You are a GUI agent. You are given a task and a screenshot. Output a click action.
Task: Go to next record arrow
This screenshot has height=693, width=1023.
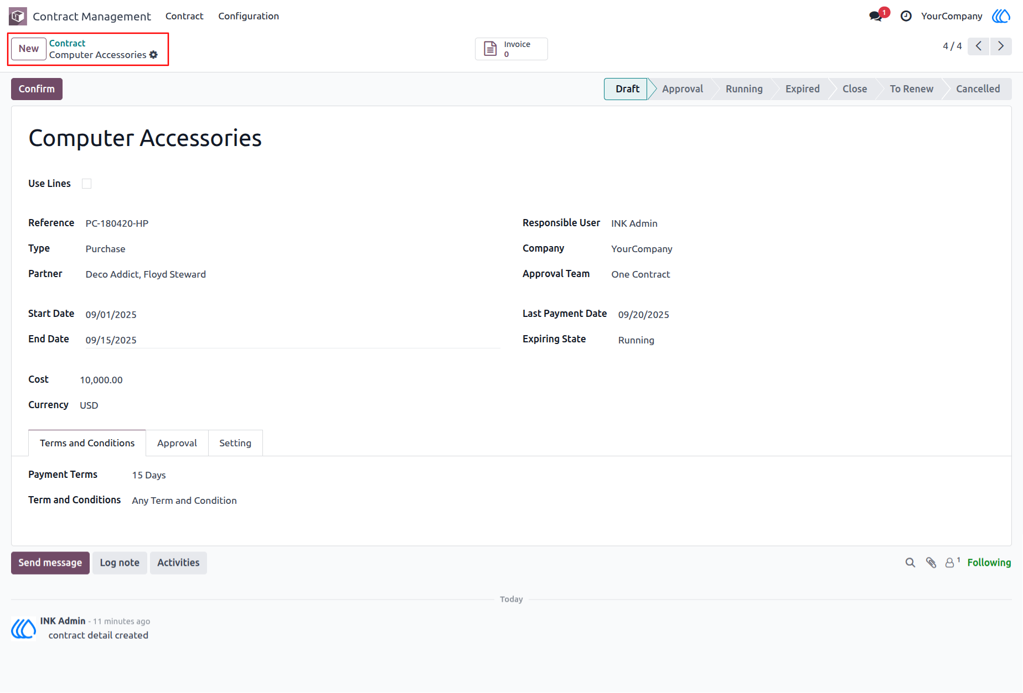(x=1001, y=46)
